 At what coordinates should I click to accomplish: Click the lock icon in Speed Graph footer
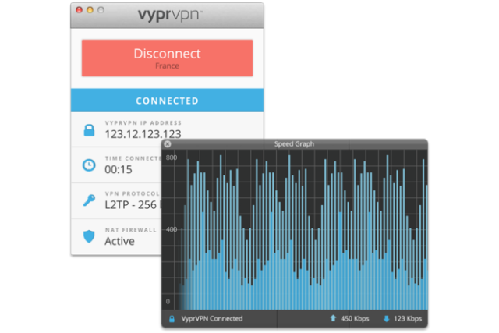click(x=172, y=319)
